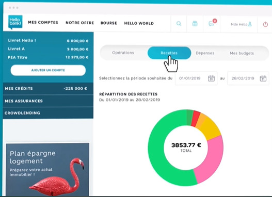272x197 pixels.
Task: Open MES COMPTES menu
Action: [x=43, y=23]
